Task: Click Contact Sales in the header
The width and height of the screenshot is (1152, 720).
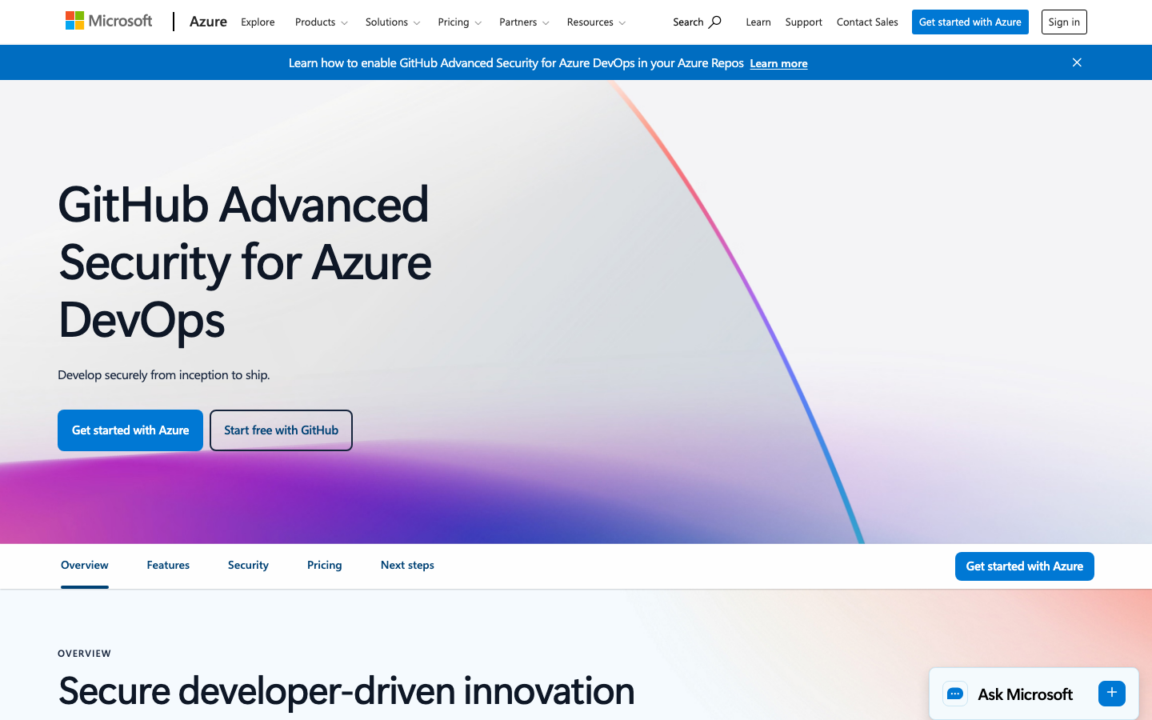Action: coord(867,22)
